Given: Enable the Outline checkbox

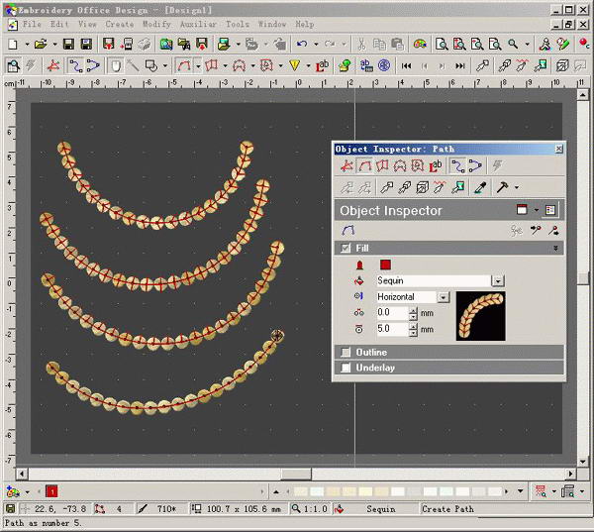Looking at the screenshot, I should [x=346, y=352].
